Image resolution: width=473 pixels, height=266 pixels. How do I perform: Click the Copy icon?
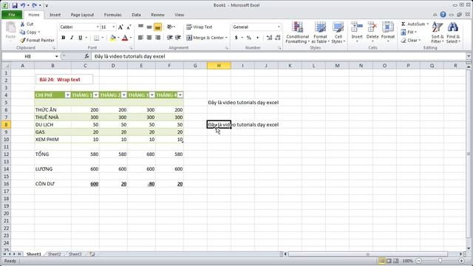(22, 32)
